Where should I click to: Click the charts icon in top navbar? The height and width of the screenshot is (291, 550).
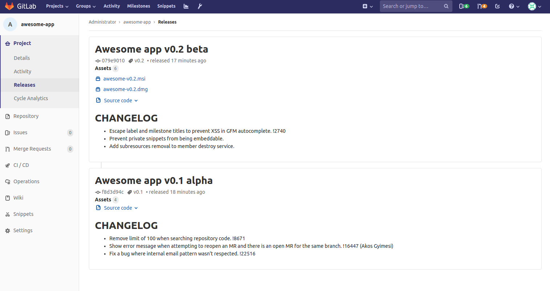(186, 6)
